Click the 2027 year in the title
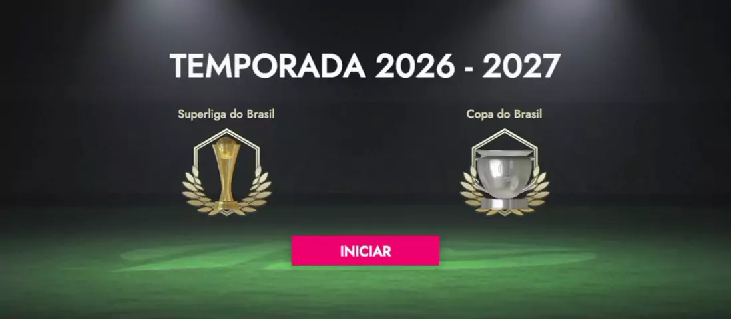The image size is (731, 319). coord(521,66)
